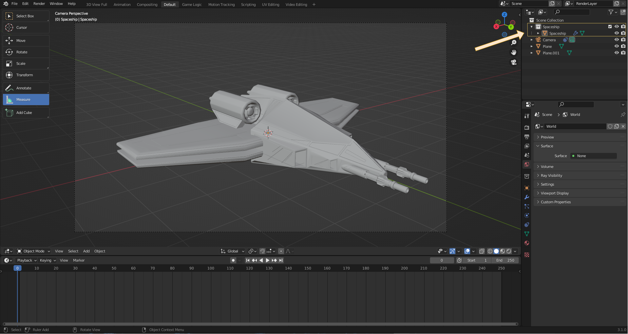This screenshot has width=628, height=334.
Task: Open the Modifier properties wrench tab
Action: click(x=527, y=197)
